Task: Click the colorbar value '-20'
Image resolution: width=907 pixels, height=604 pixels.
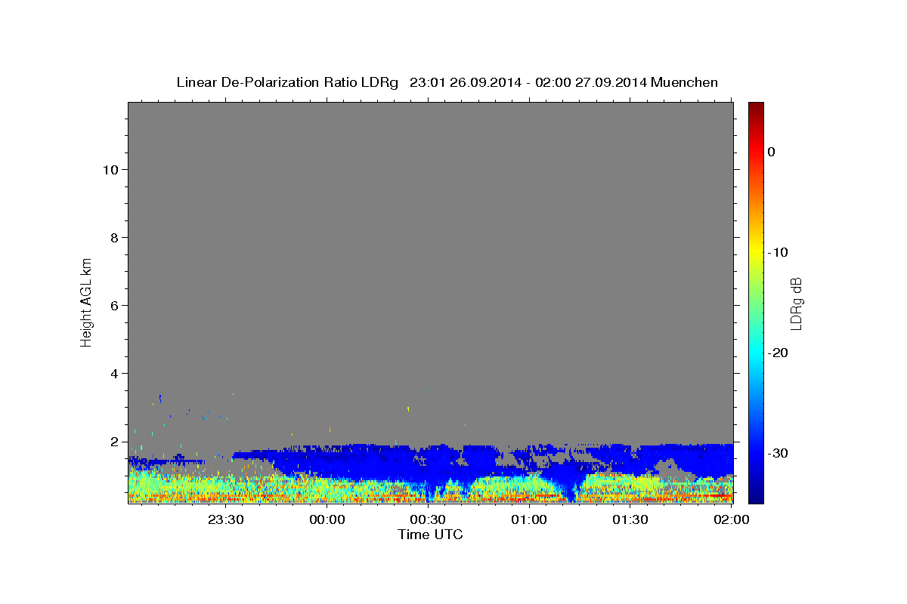Action: pos(778,353)
